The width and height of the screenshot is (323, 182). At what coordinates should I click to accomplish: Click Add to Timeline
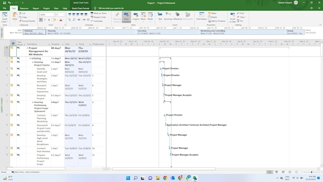point(217,21)
